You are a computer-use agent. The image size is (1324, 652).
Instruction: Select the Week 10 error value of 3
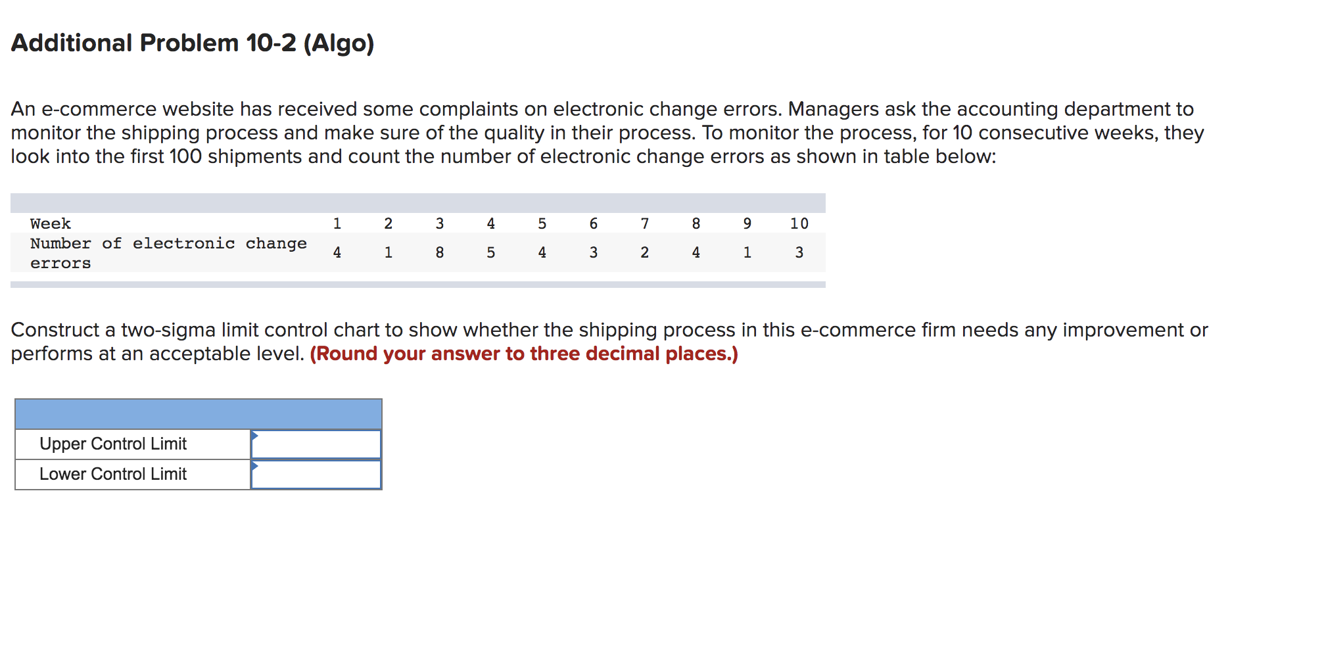tap(799, 252)
